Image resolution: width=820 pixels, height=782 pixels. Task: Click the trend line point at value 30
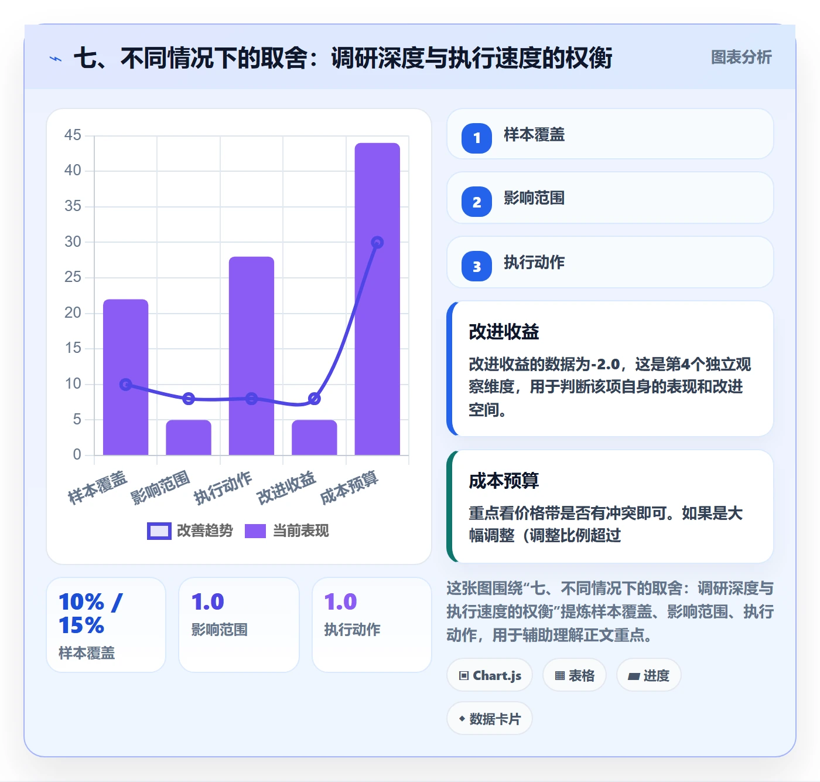tap(377, 242)
